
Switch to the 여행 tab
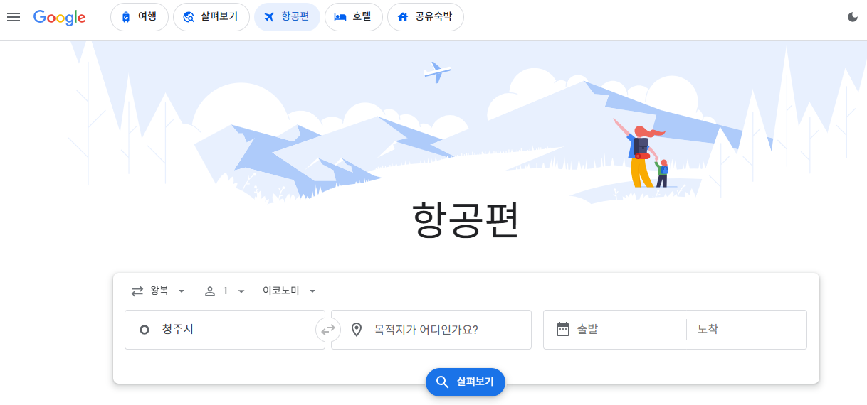tap(140, 17)
